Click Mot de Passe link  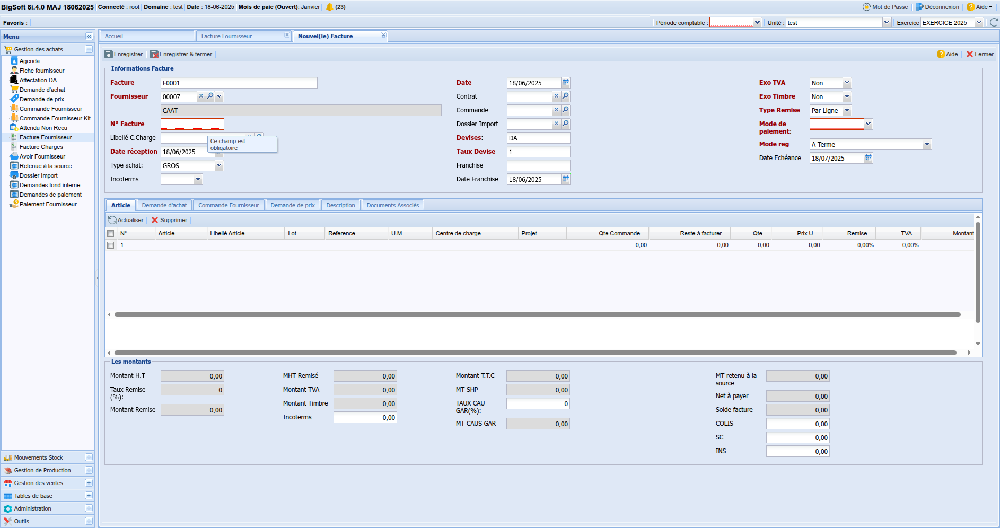click(x=885, y=7)
